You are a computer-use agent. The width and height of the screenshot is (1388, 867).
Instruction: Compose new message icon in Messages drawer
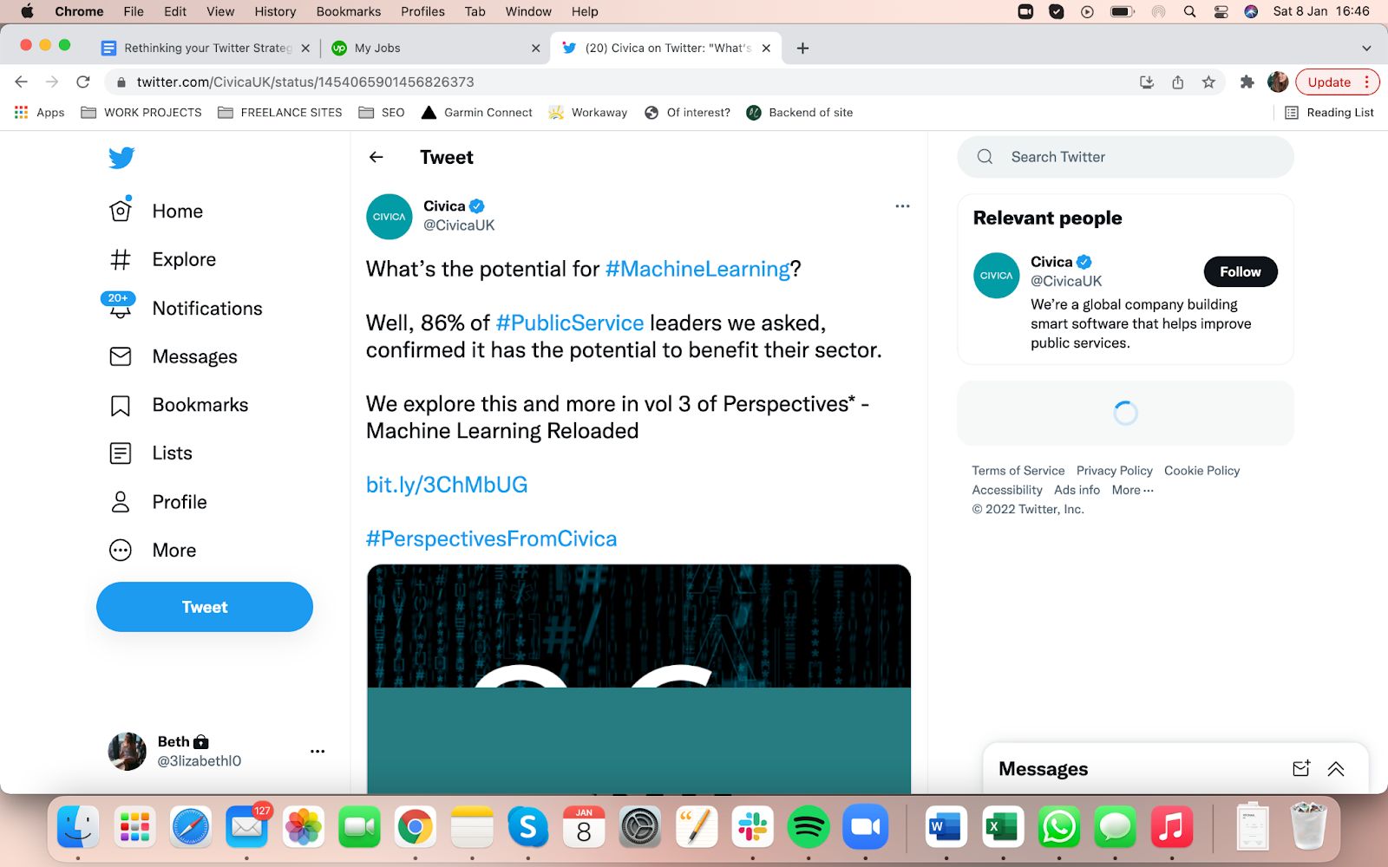1300,768
